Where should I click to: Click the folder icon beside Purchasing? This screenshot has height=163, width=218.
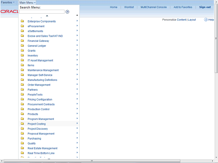[x=22, y=139]
